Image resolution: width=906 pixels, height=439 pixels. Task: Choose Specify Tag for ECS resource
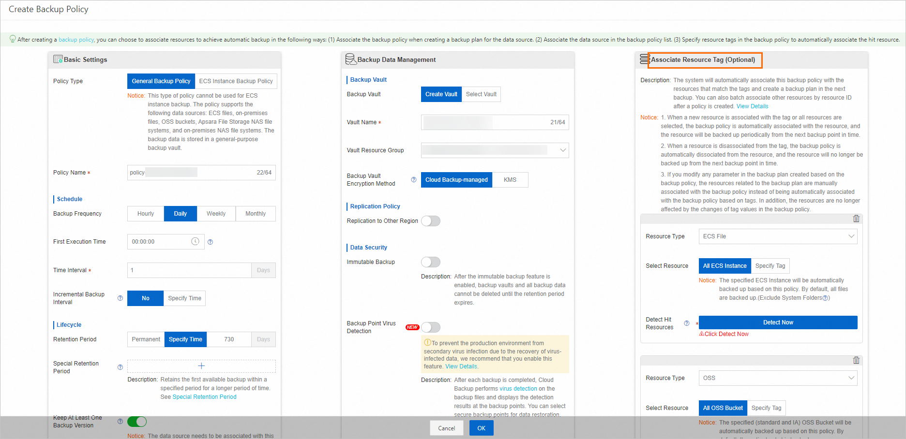tap(770, 266)
